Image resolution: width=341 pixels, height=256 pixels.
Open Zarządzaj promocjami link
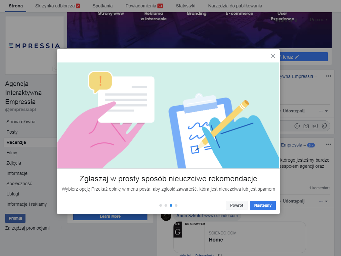(x=27, y=228)
